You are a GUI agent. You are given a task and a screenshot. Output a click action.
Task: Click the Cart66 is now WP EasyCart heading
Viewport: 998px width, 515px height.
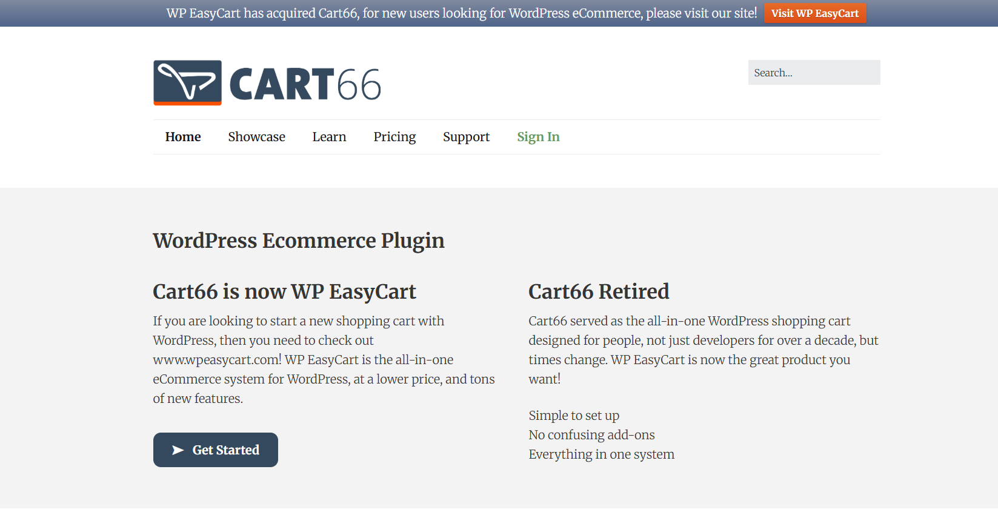[284, 292]
